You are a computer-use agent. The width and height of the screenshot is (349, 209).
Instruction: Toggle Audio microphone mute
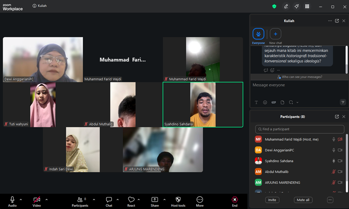(12, 200)
